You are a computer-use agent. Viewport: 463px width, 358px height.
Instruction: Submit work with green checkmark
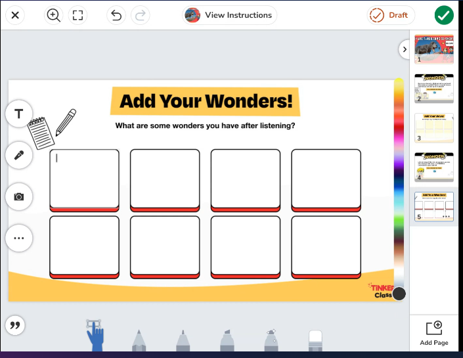(444, 15)
